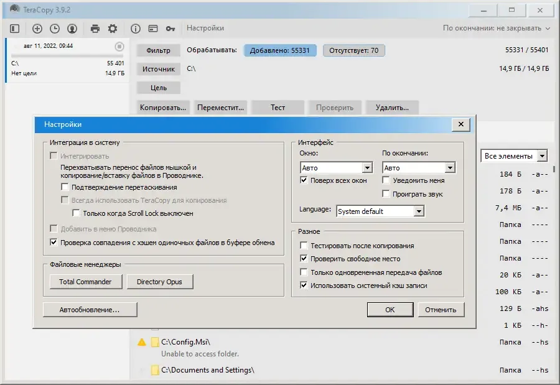Click the info circle icon
Image resolution: width=560 pixels, height=385 pixels.
pyautogui.click(x=136, y=29)
